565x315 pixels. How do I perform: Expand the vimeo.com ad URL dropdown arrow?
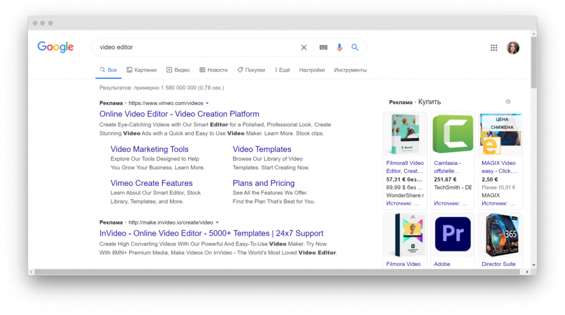coord(207,103)
